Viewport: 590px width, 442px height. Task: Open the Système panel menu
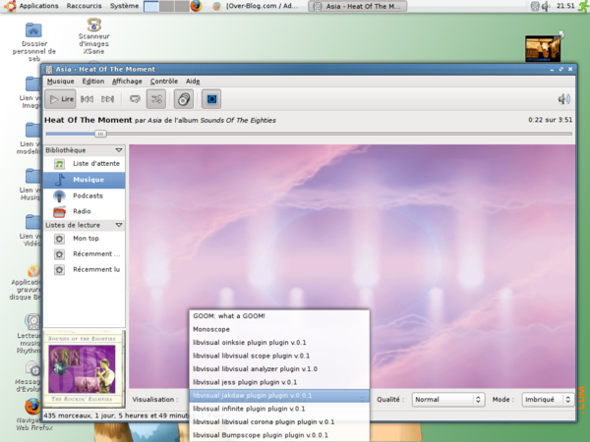click(x=124, y=6)
